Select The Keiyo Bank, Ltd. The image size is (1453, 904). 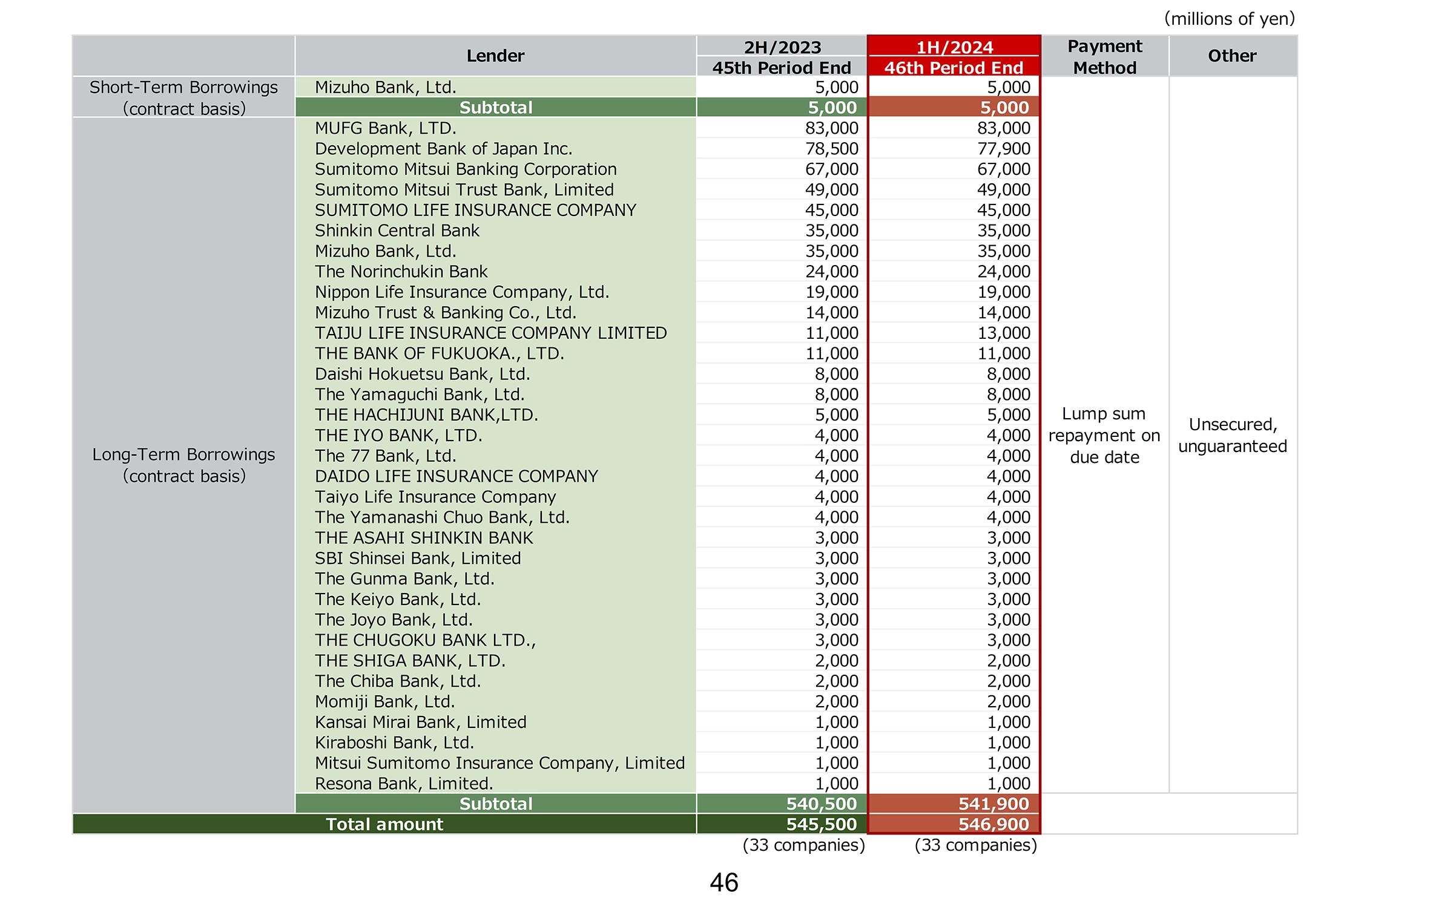(397, 600)
